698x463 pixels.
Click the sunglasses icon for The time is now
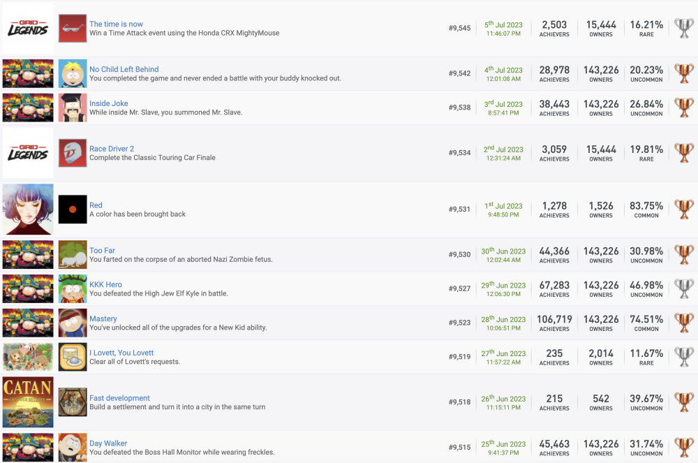[73, 28]
